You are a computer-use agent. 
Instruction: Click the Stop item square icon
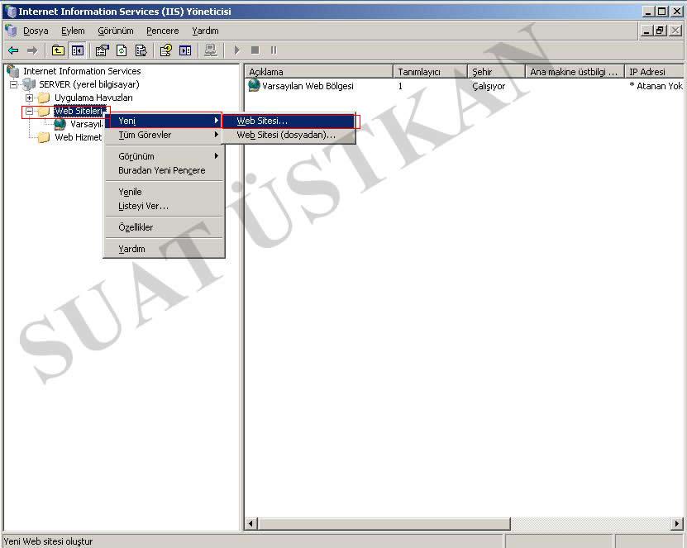255,50
